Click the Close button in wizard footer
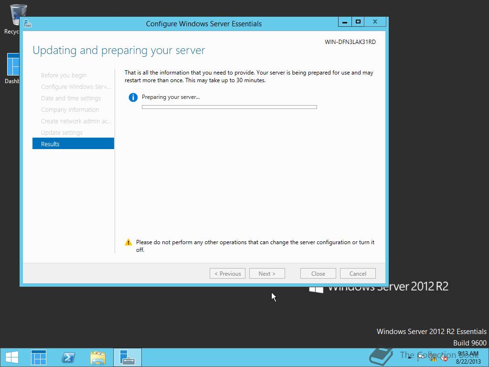The width and height of the screenshot is (489, 367). click(318, 273)
